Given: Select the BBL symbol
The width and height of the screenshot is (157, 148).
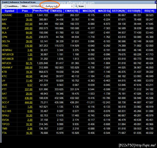Looking at the screenshot, I should 4,24.
